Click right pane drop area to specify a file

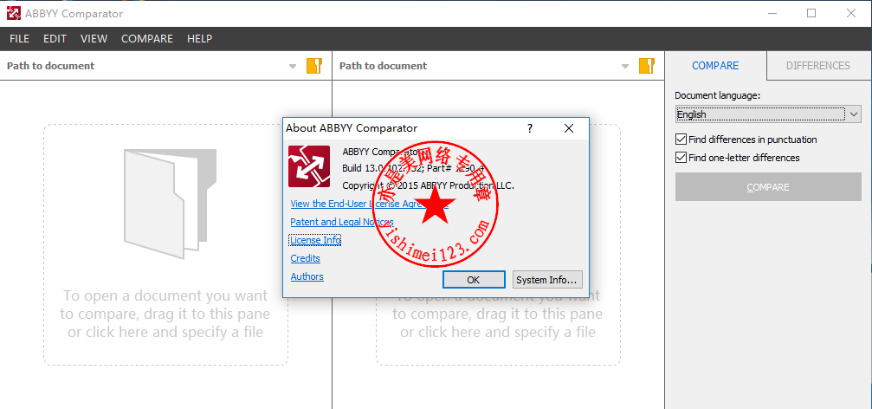(498, 245)
